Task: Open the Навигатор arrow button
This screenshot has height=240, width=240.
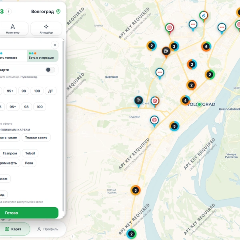Action: [13, 29]
